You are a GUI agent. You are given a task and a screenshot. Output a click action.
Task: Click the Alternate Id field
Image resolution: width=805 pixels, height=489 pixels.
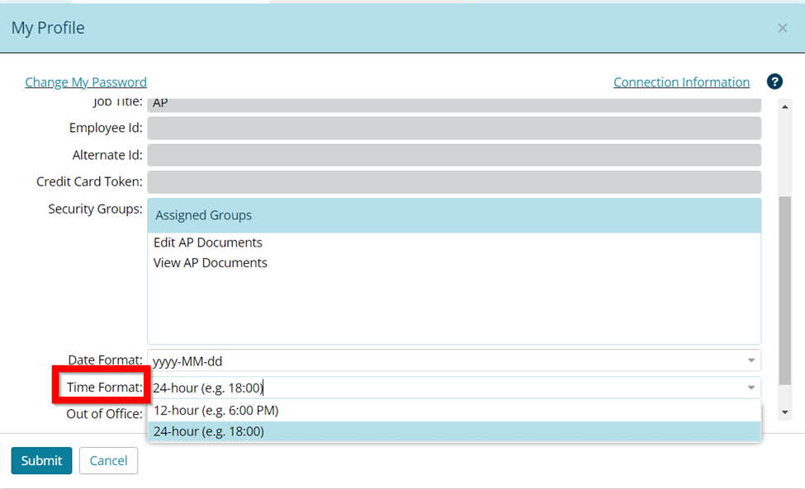pyautogui.click(x=453, y=155)
